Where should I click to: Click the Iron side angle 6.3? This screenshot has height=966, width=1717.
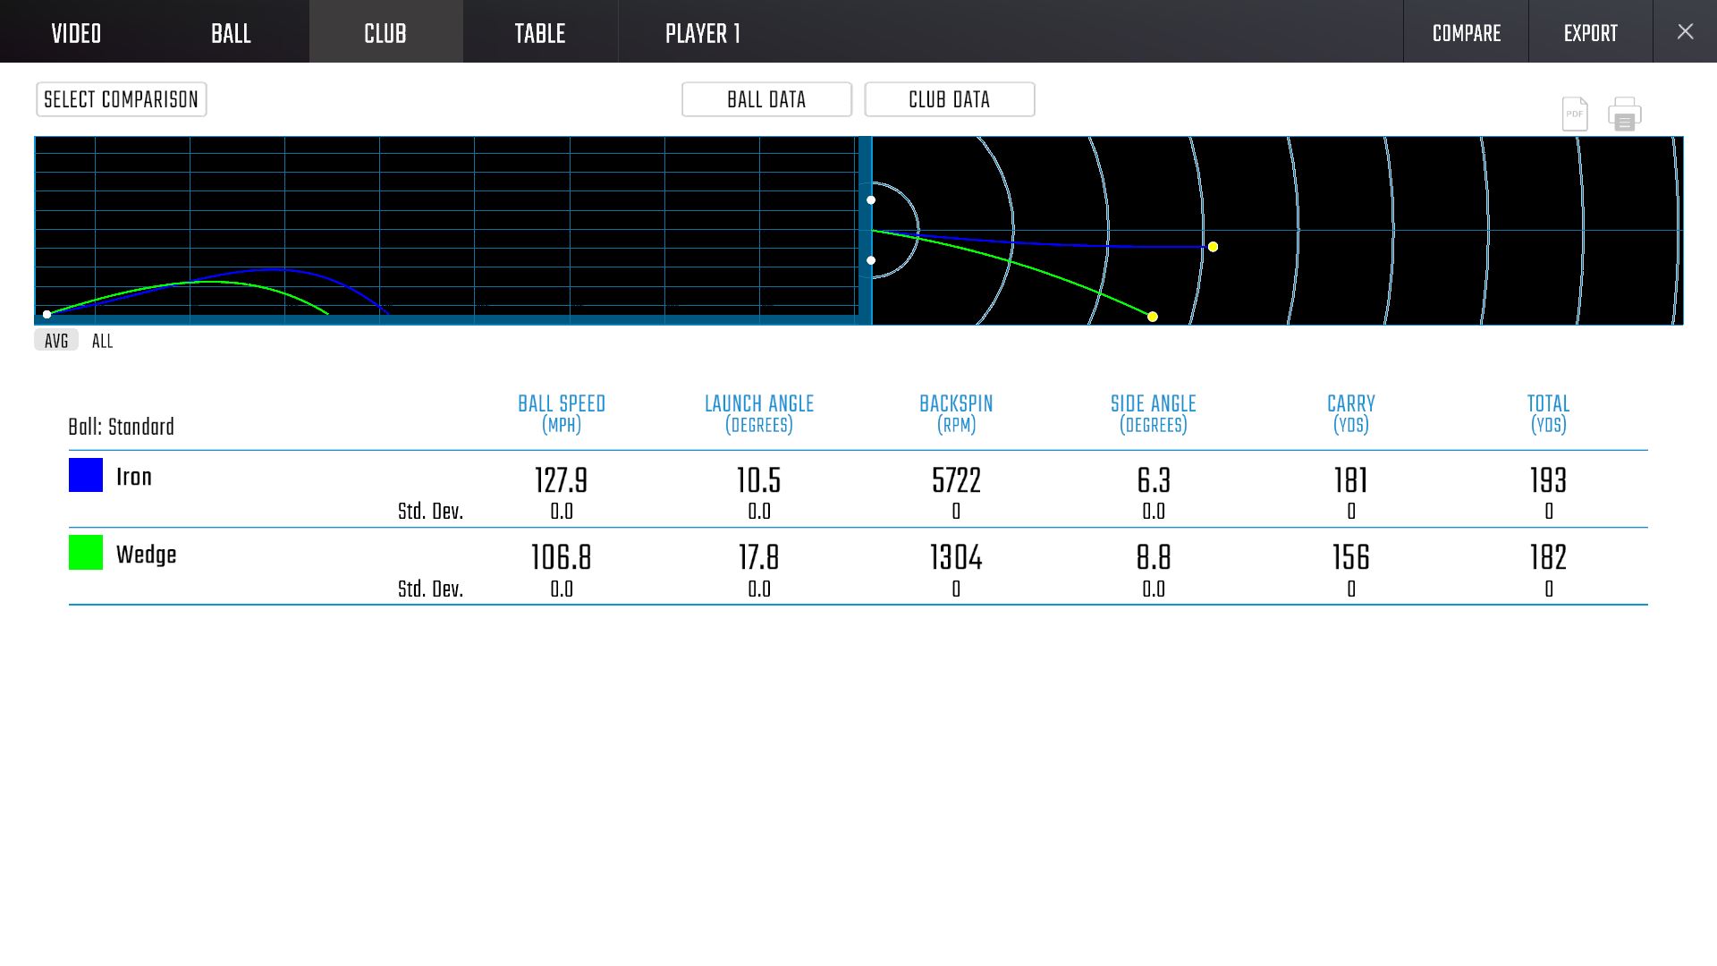click(x=1154, y=480)
